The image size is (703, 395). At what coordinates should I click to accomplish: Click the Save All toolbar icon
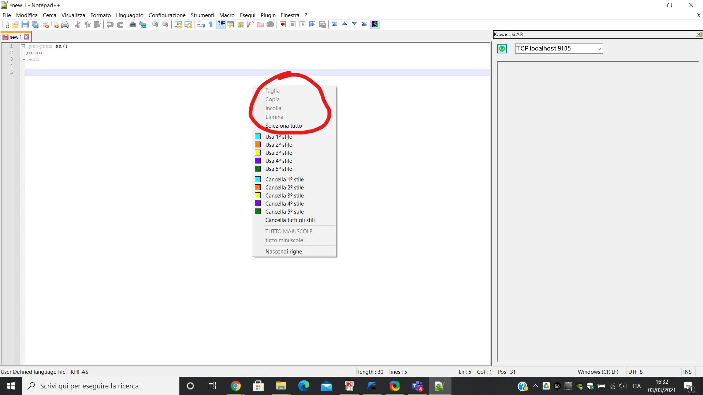[x=35, y=25]
